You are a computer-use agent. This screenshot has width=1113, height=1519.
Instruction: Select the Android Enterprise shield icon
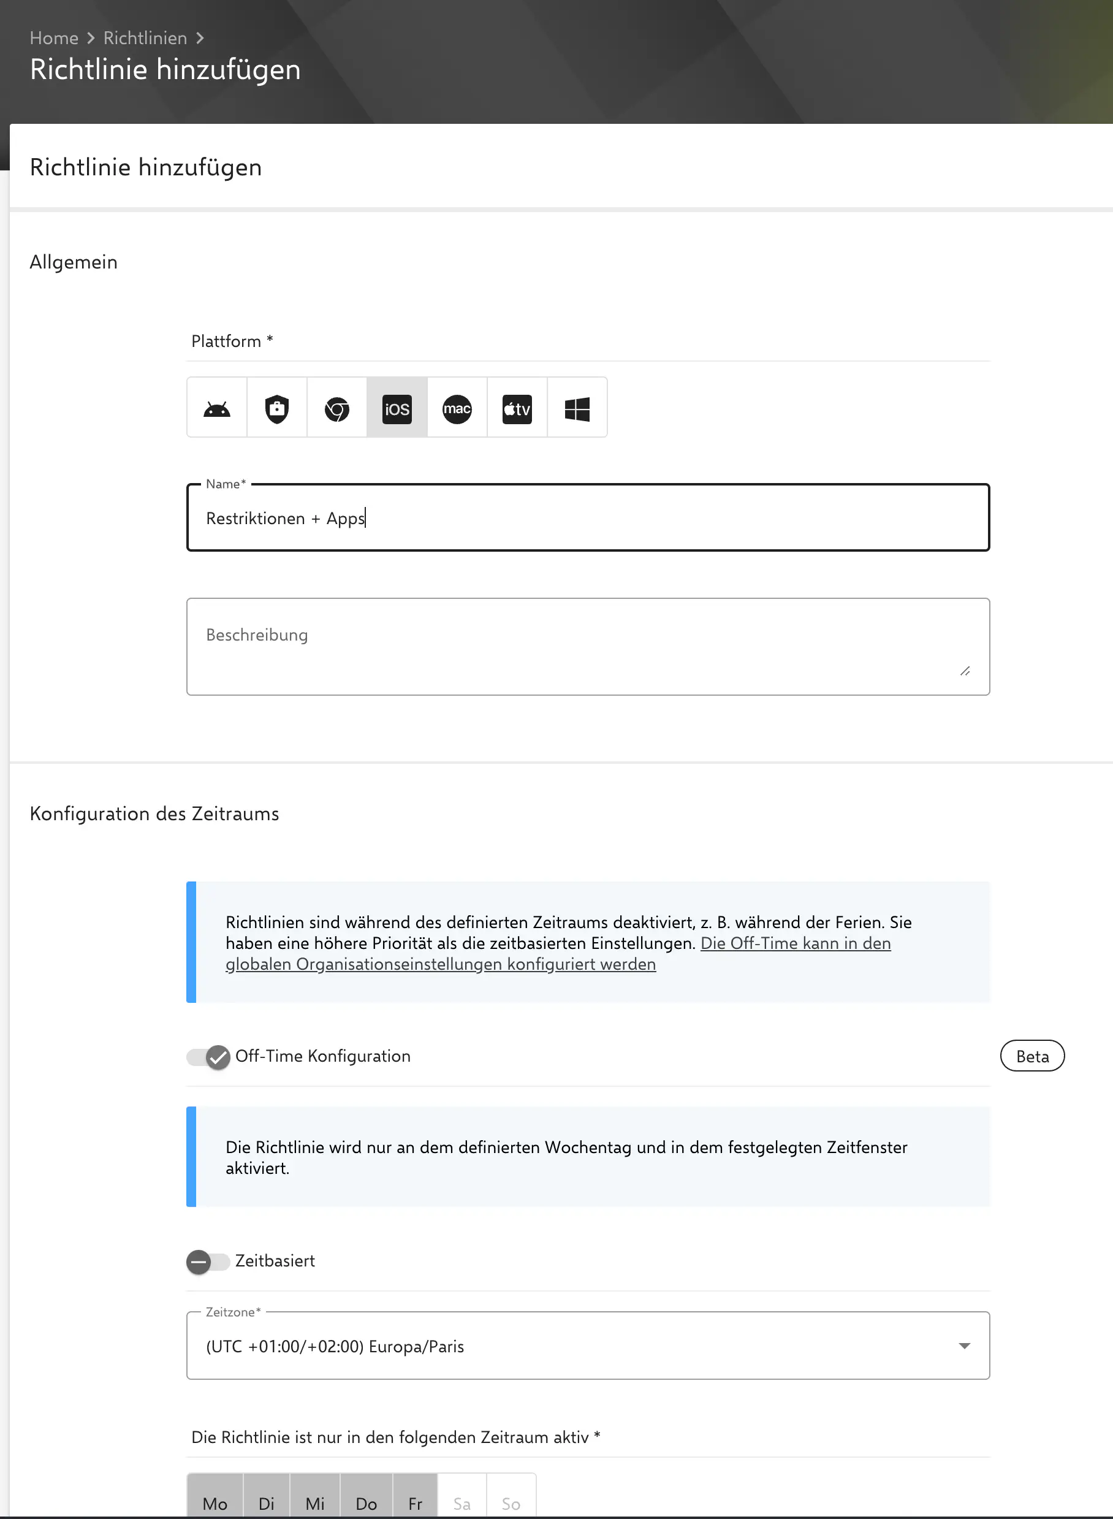point(277,408)
